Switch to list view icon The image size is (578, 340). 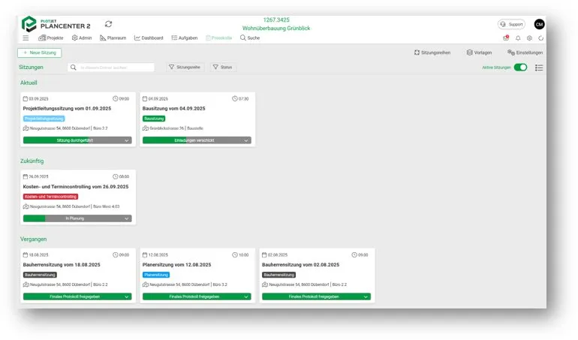539,68
